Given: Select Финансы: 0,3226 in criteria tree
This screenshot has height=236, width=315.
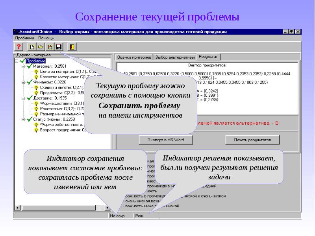Looking at the screenshot, I should point(50,82).
